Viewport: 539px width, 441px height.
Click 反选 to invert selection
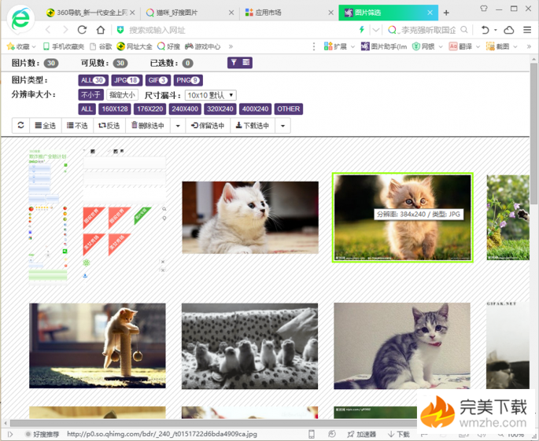(109, 126)
